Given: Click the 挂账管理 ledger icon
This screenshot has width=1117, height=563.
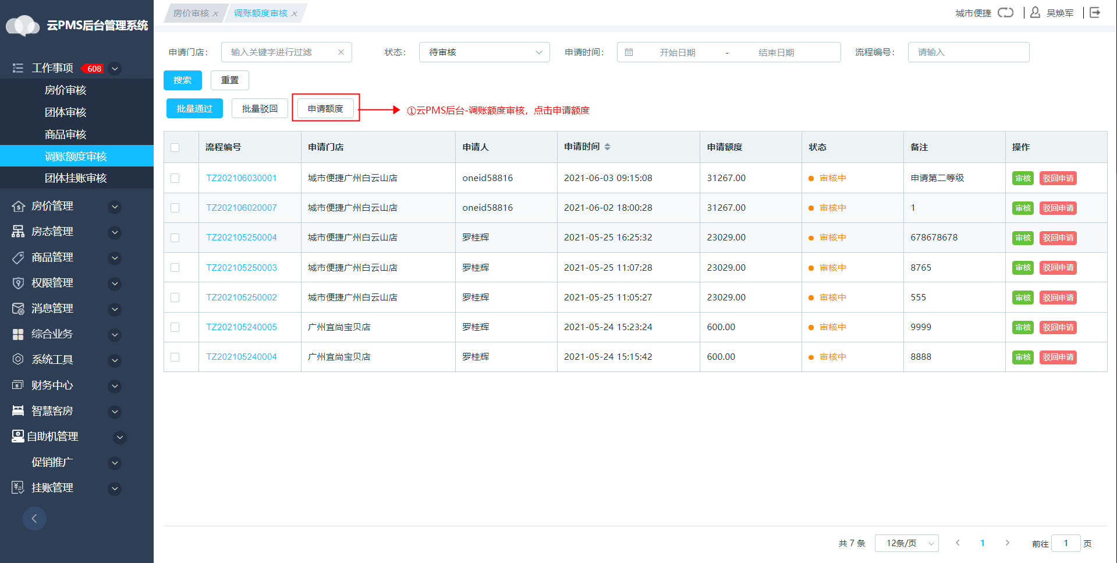Looking at the screenshot, I should click(x=18, y=487).
